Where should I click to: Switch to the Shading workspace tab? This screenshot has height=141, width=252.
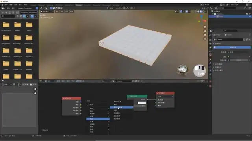(x=79, y=5)
